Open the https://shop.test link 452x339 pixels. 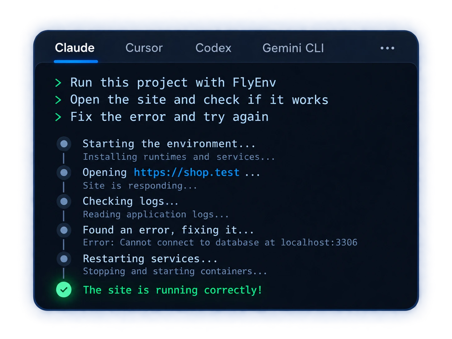pyautogui.click(x=187, y=172)
